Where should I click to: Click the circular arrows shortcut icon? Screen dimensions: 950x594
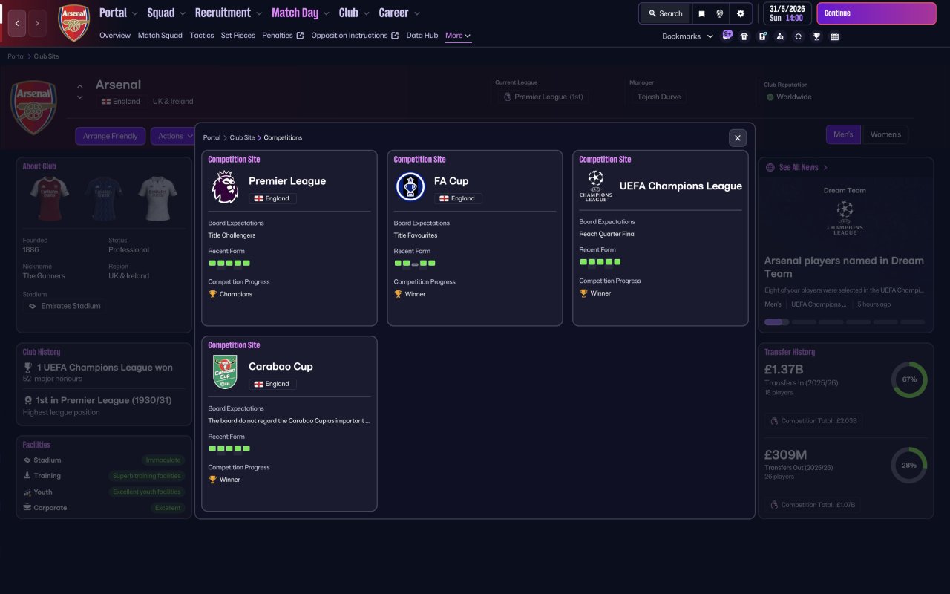(798, 36)
